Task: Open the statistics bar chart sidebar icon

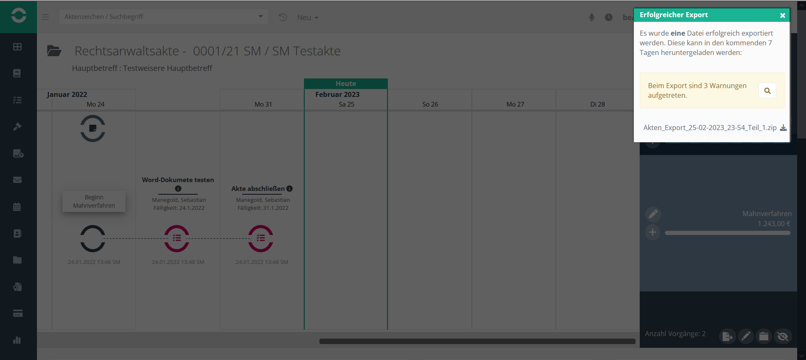Action: 17,340
